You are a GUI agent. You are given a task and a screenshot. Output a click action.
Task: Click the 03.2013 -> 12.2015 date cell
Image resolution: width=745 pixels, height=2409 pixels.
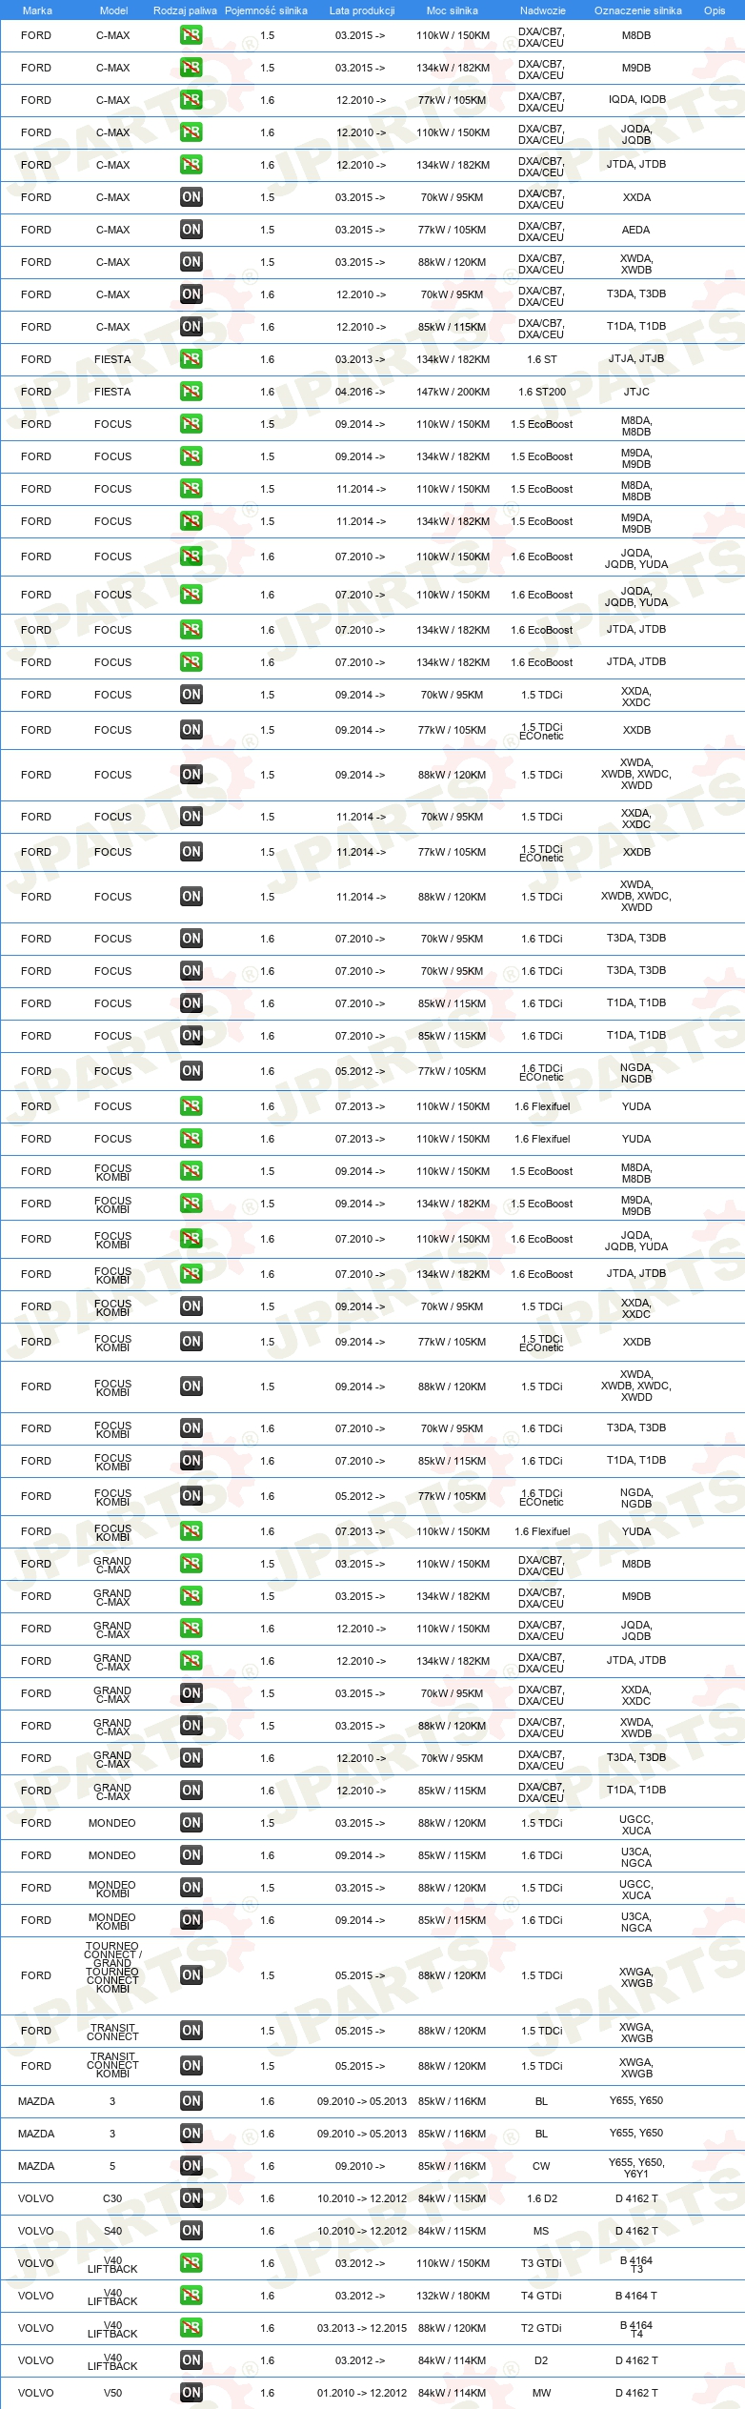pyautogui.click(x=362, y=2328)
